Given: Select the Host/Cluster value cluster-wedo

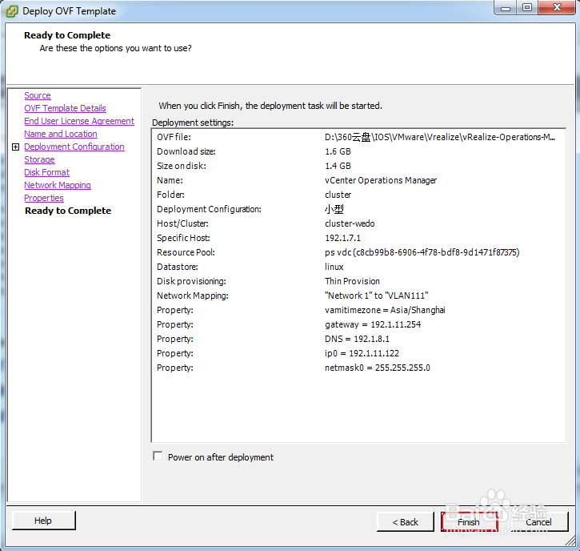Looking at the screenshot, I should [x=350, y=223].
